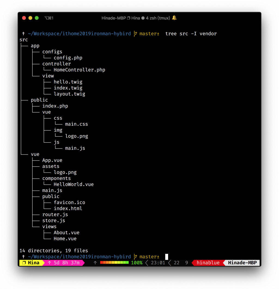Click the notification bell icon in title bar
The width and height of the screenshot is (279, 290).
click(x=174, y=18)
